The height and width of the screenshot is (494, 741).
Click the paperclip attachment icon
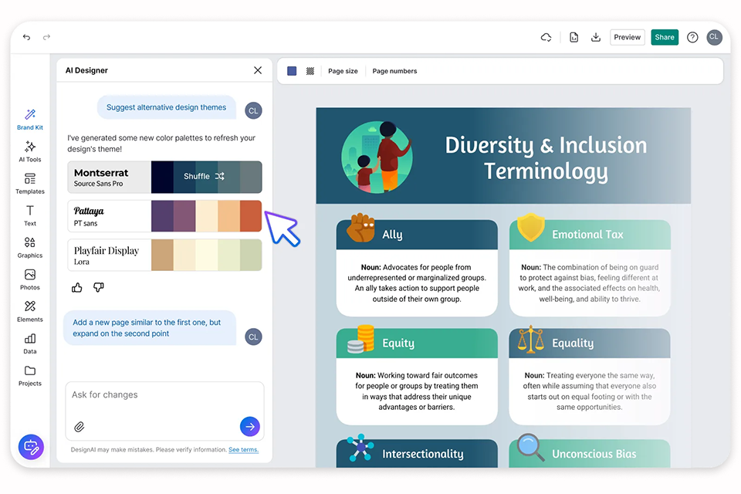[x=80, y=427]
